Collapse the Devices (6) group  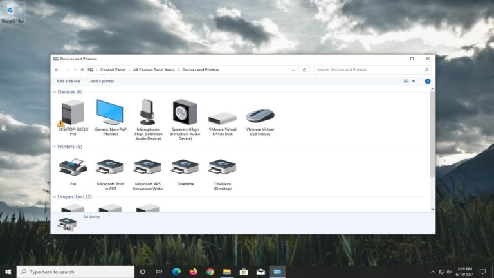point(54,92)
